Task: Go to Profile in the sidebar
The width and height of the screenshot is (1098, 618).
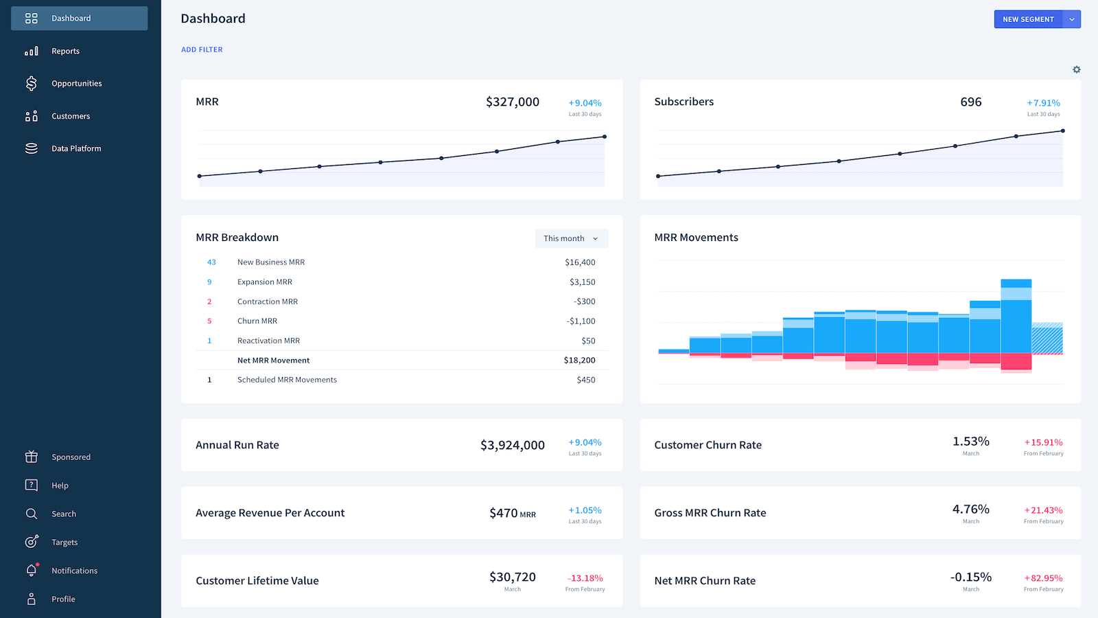Action: pyautogui.click(x=63, y=599)
